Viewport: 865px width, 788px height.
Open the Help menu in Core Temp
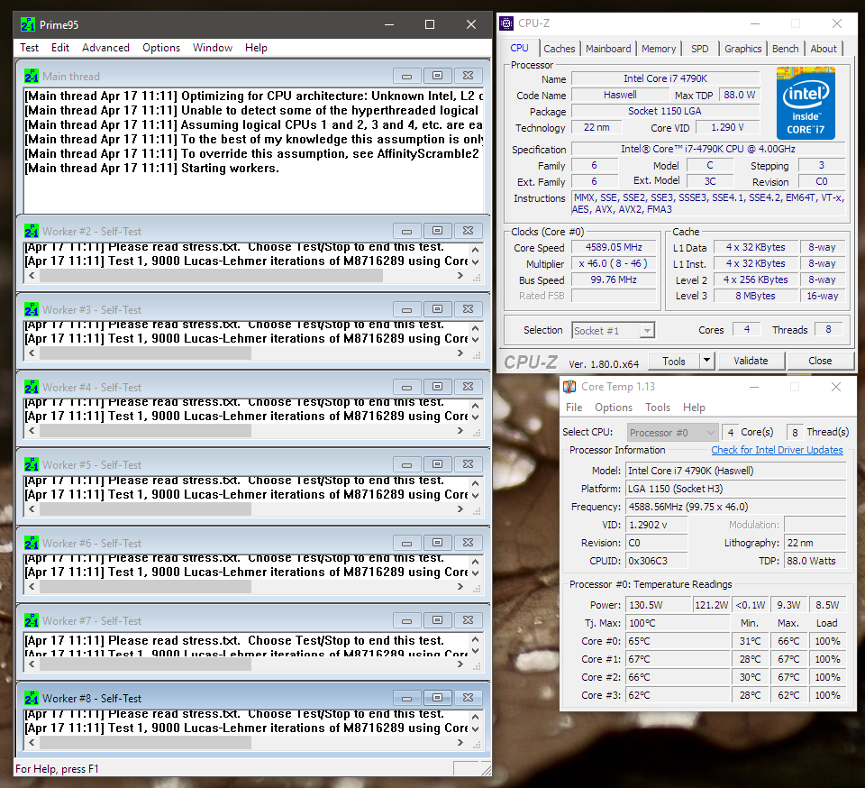click(x=694, y=408)
